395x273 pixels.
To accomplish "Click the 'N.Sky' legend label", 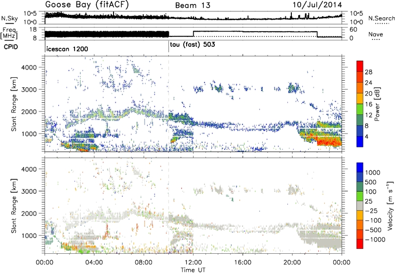I will 9,18.
